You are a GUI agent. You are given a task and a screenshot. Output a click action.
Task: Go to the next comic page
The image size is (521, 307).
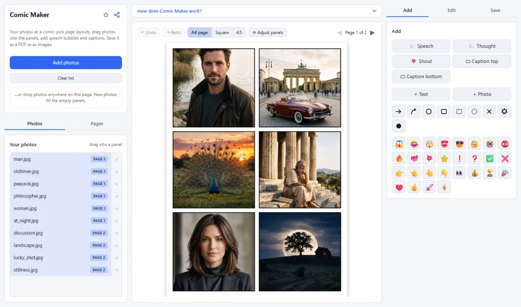(x=373, y=33)
